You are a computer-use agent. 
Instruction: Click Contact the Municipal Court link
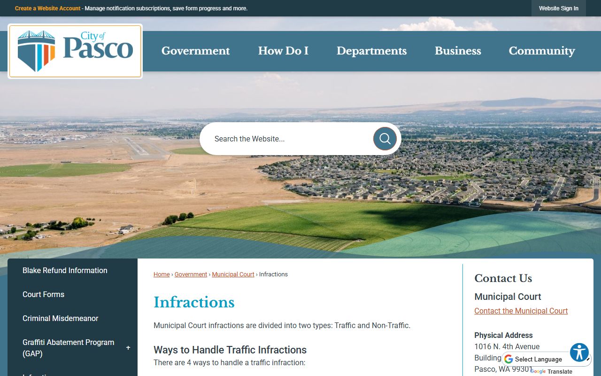521,311
